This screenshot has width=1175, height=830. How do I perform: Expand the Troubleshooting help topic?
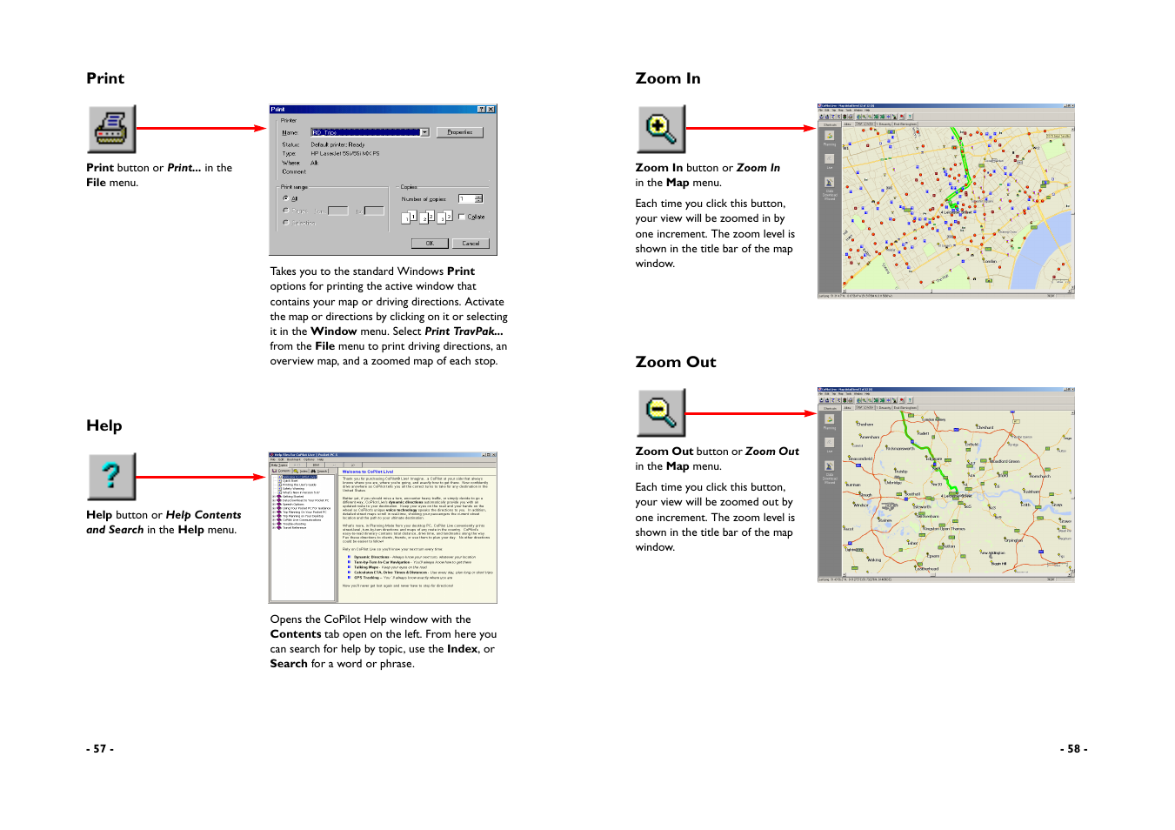(273, 524)
